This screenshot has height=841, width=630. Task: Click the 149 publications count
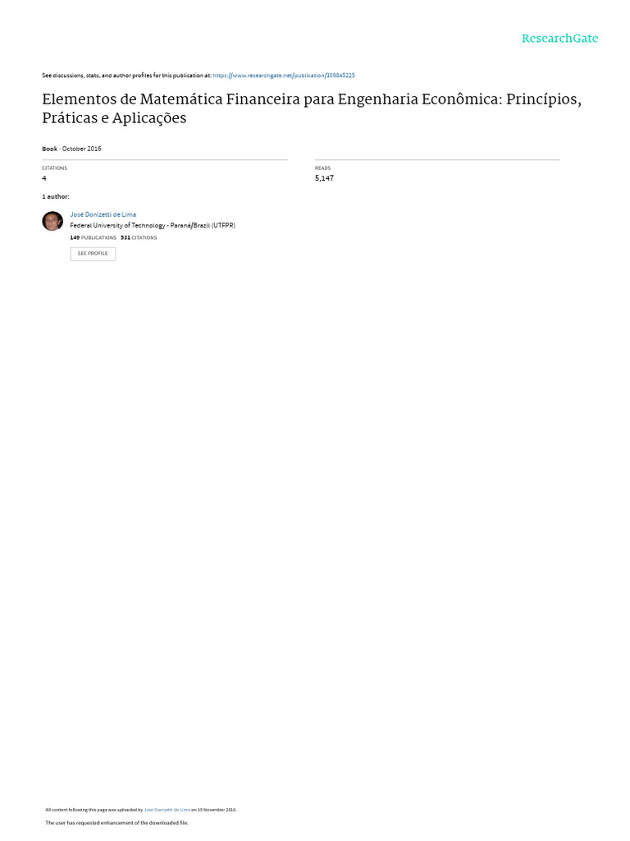coord(94,237)
